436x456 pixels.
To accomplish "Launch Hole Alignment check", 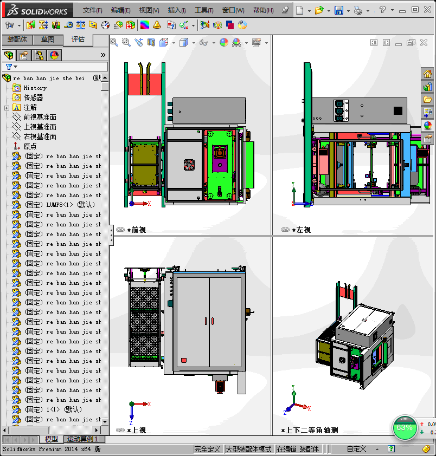I will 56,25.
